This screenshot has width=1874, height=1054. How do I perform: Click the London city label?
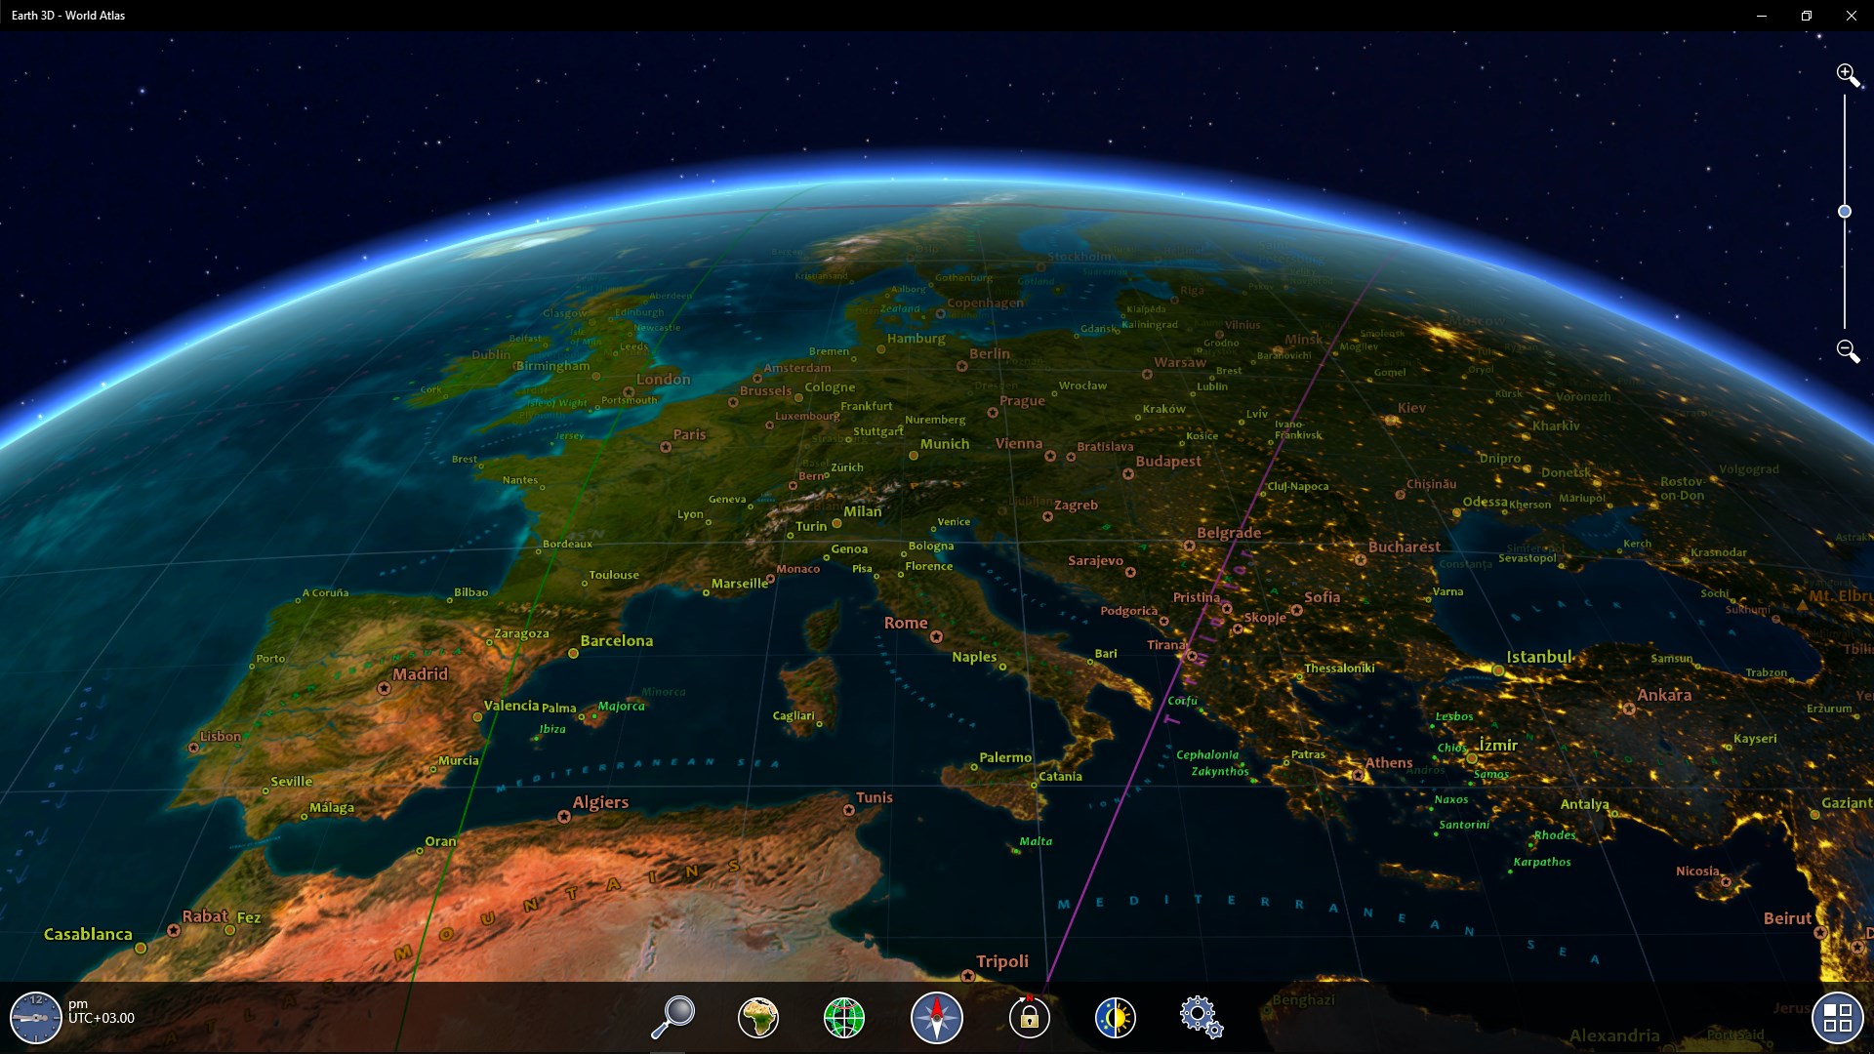click(663, 380)
